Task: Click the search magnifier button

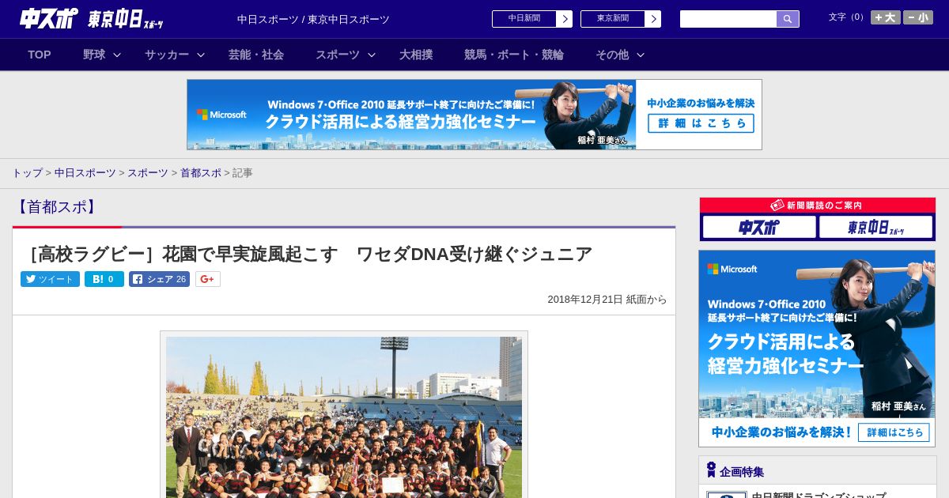Action: (x=788, y=19)
